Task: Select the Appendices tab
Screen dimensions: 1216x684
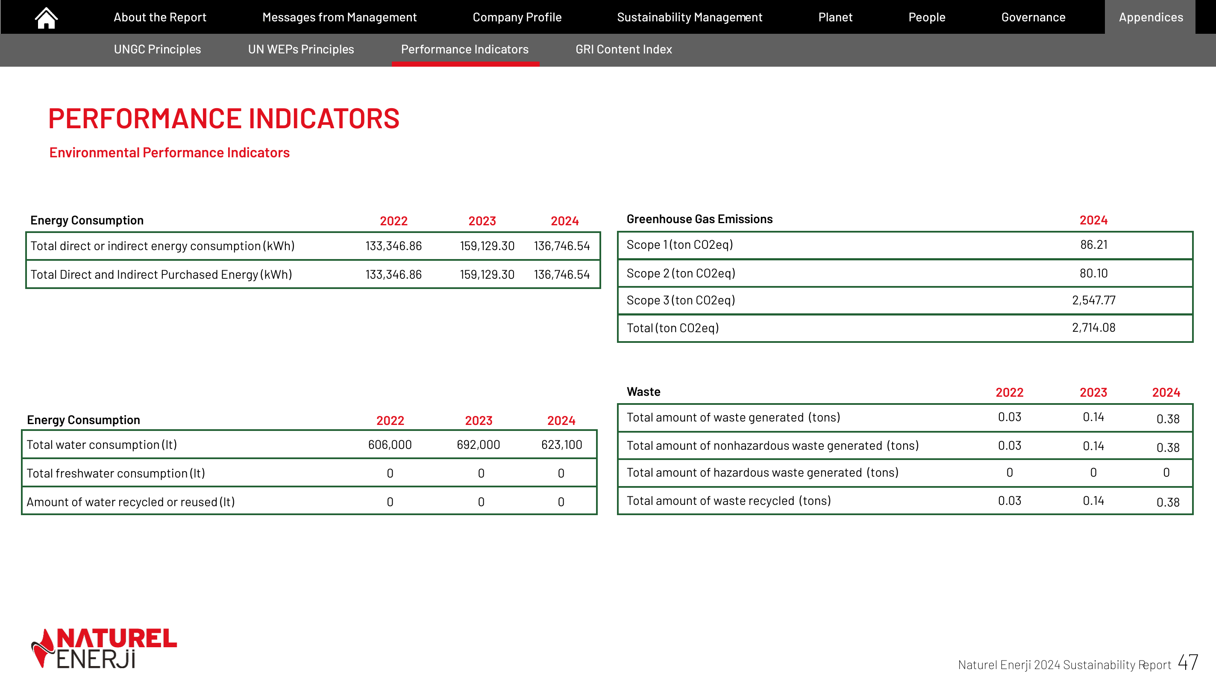Action: click(x=1150, y=18)
